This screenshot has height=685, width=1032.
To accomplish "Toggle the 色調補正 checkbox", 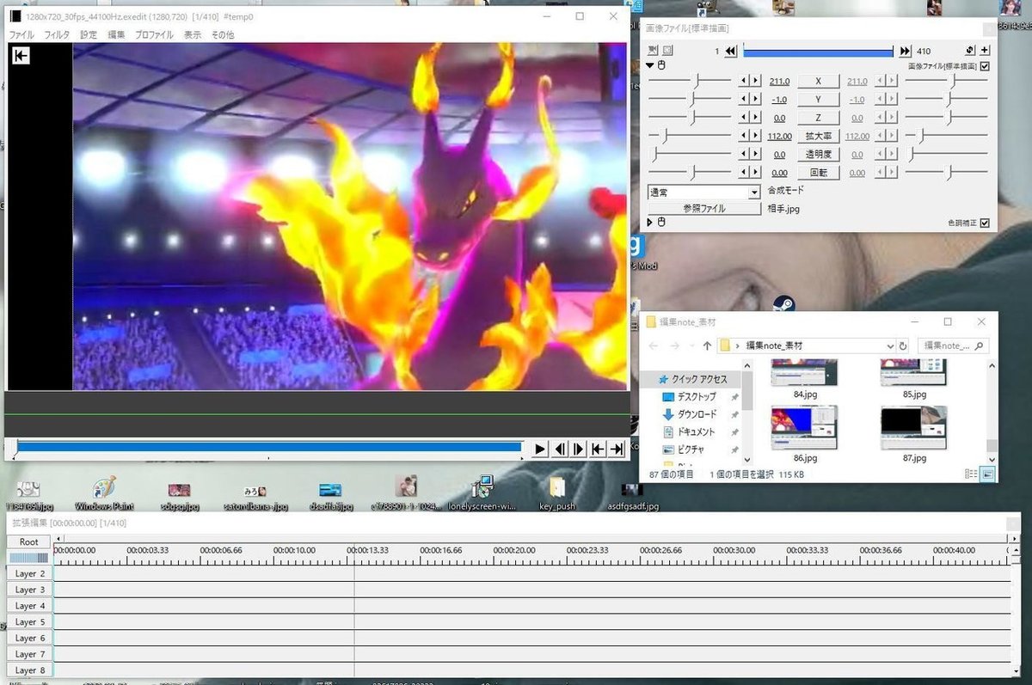I will pos(985,223).
